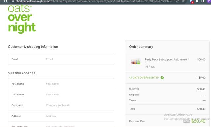Click the checkout.oatsovernight.com URL in address bar
The image size is (211, 127).
tap(94, 1)
